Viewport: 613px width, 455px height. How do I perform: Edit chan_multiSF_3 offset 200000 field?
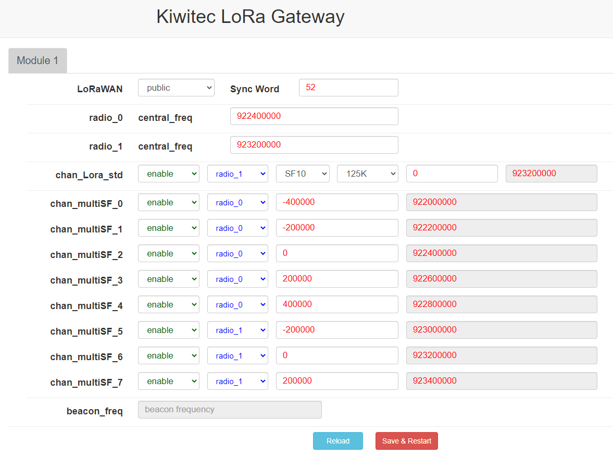click(x=337, y=279)
